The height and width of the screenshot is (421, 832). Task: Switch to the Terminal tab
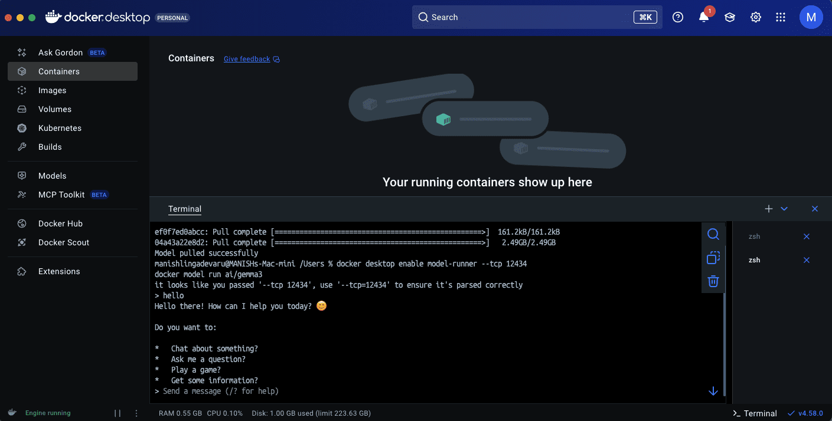pyautogui.click(x=185, y=209)
